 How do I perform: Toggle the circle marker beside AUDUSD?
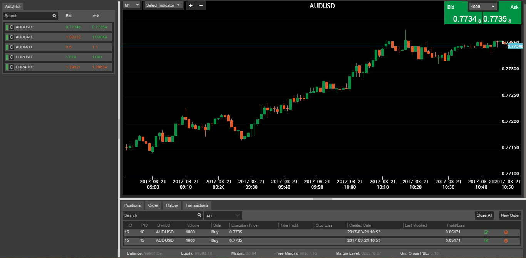click(12, 27)
